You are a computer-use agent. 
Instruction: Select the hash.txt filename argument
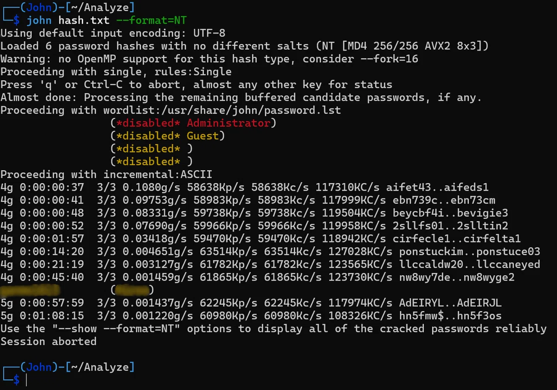point(84,20)
